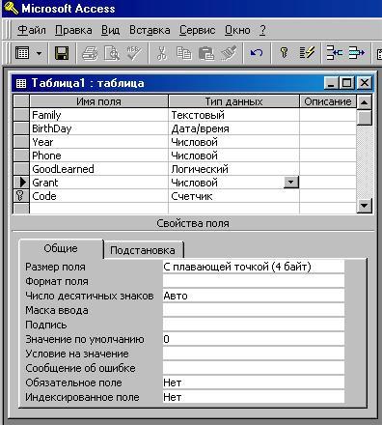The image size is (382, 425).
Task: Expand the Grant data type dropdown
Action: pos(291,183)
